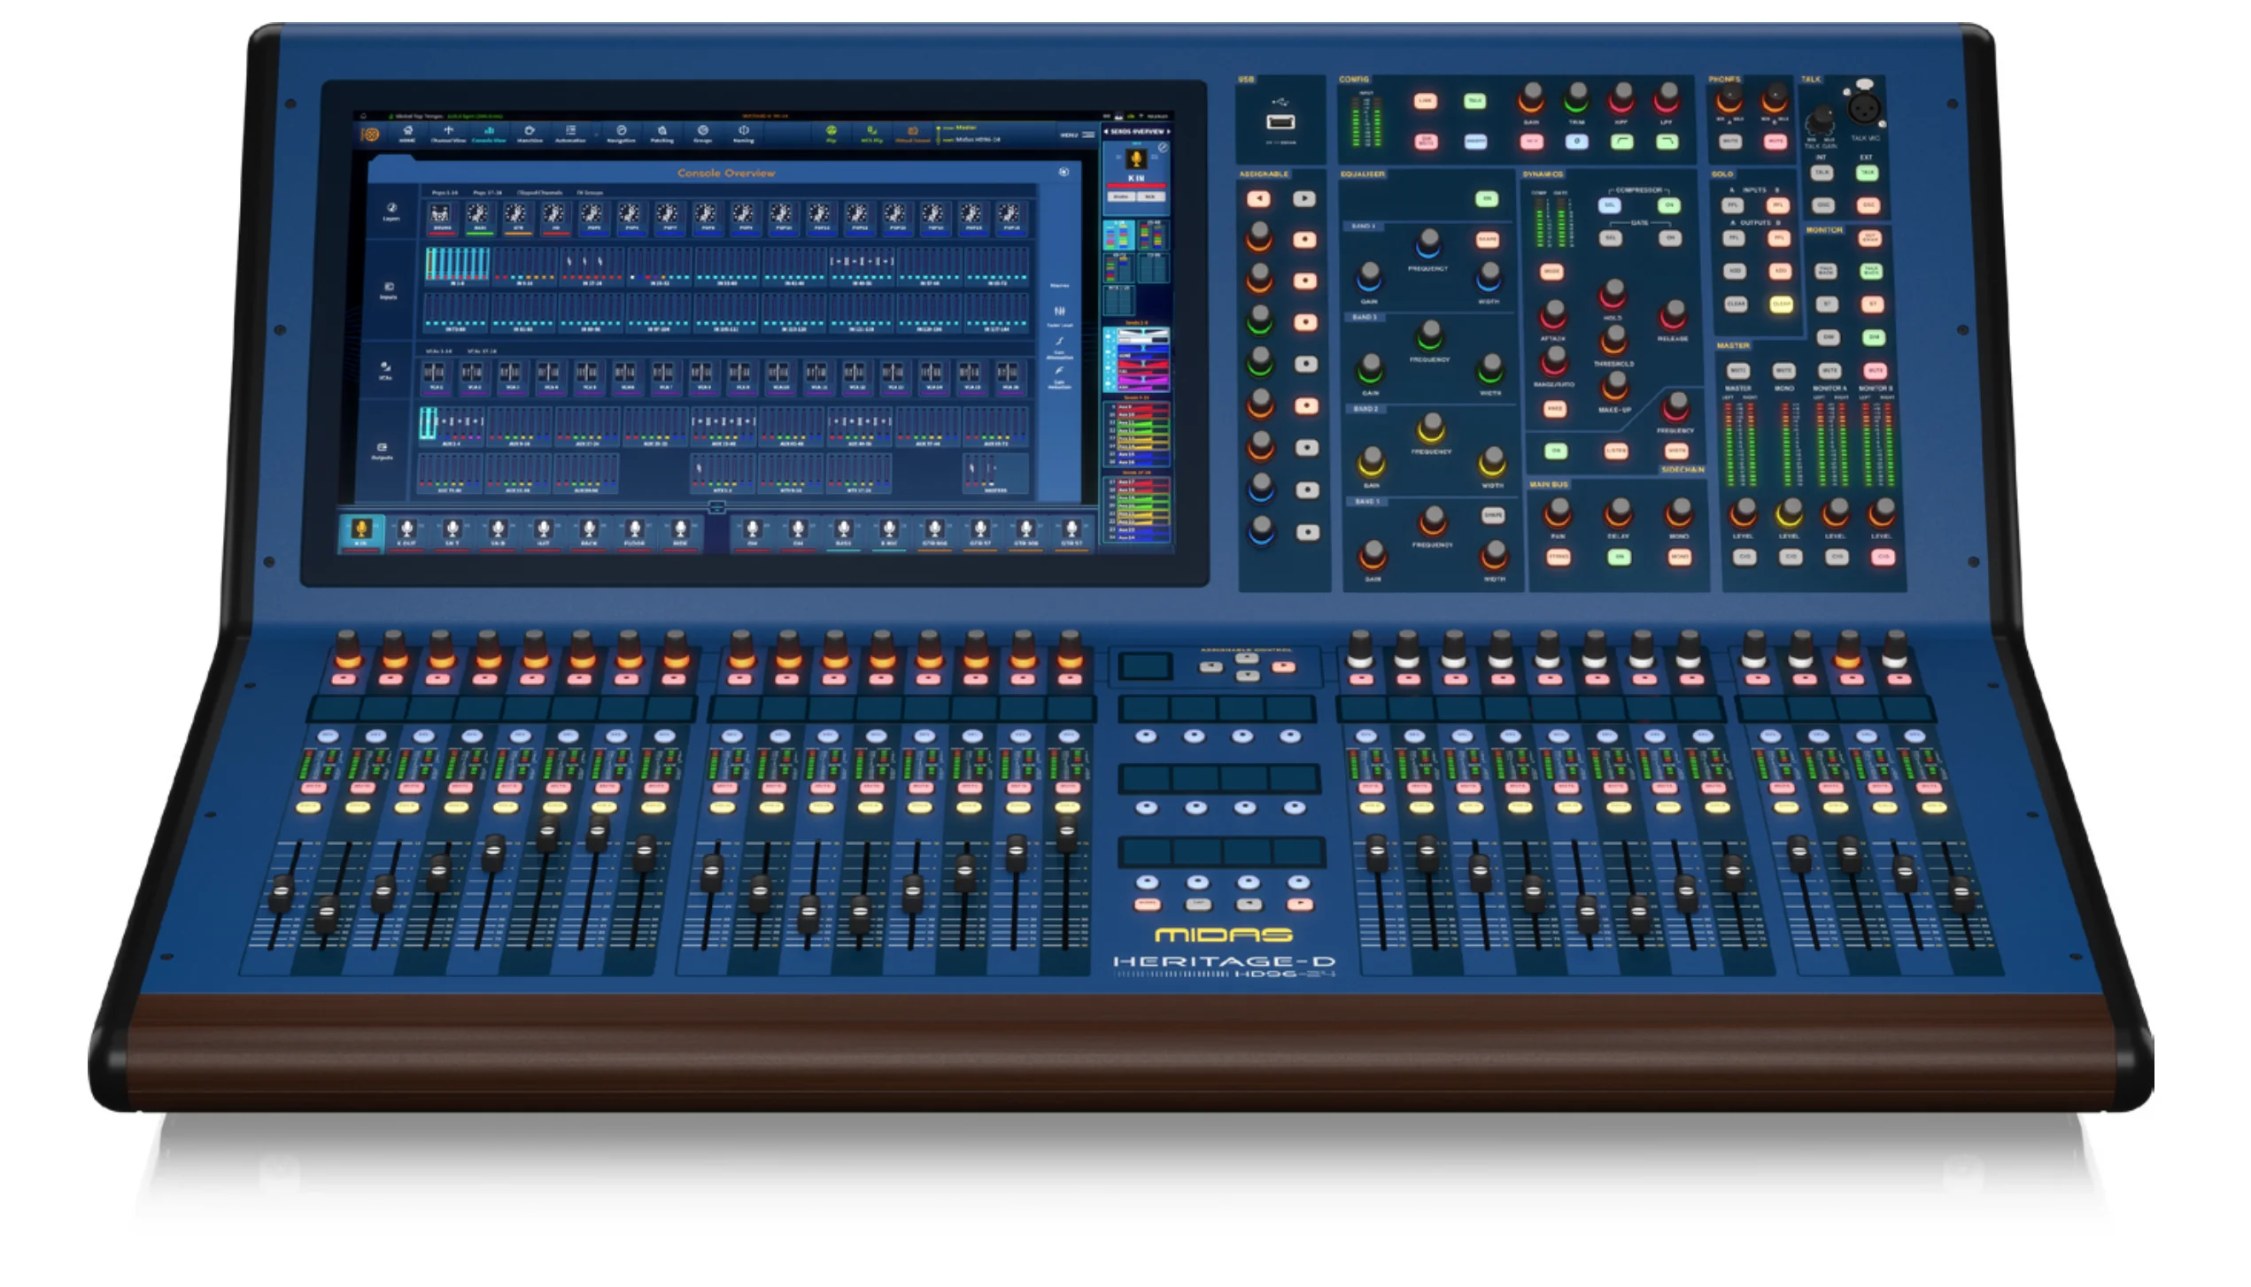Screen dimensions: 2251x1287
Task: Click the Dynamics THRESHOLD knob
Action: point(1613,339)
